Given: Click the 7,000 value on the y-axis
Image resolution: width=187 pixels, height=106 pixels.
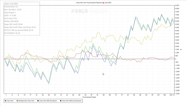Looking at the screenshot, I should (x=177, y=15).
